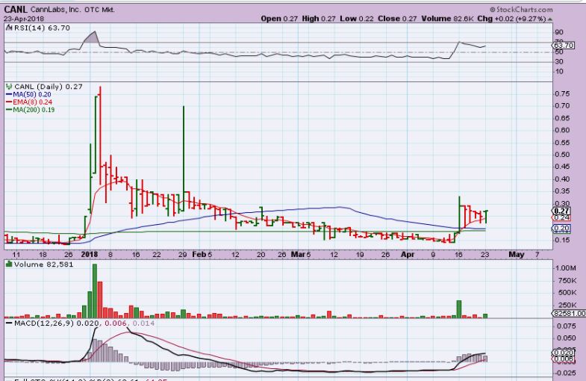The width and height of the screenshot is (586, 381).
Task: Click the 0.15 price axis label
Action: (x=561, y=240)
